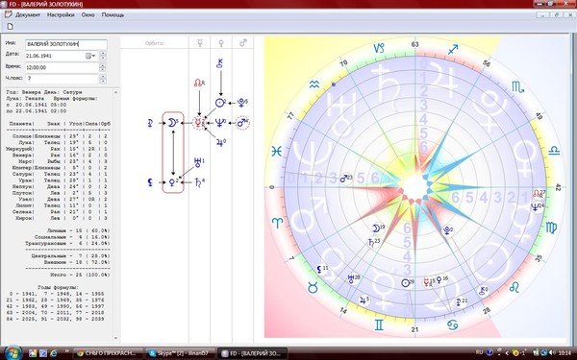Click the new document icon in toolbar
Viewport: 577px width, 360px height.
(10, 26)
